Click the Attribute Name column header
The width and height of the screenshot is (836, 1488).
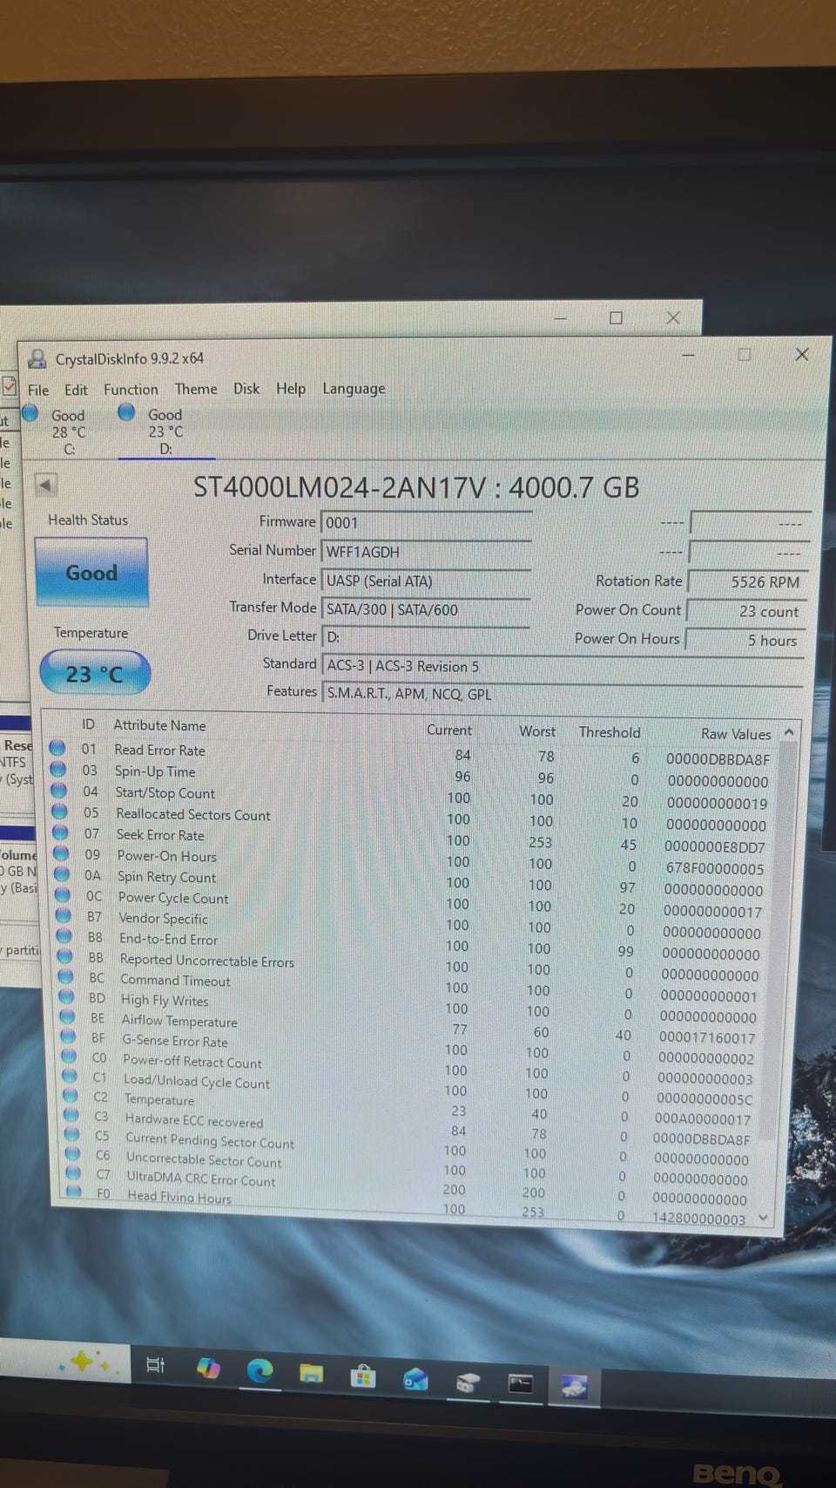coord(159,725)
